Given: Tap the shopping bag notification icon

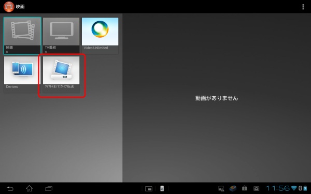Looking at the screenshot, I should (x=245, y=188).
